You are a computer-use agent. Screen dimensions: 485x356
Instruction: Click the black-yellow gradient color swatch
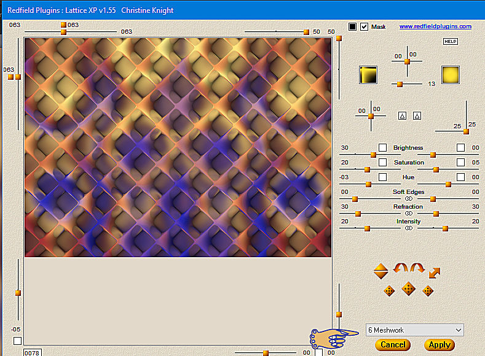point(368,75)
